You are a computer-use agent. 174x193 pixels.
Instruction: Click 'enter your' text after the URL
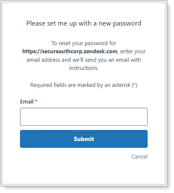tap(133, 52)
